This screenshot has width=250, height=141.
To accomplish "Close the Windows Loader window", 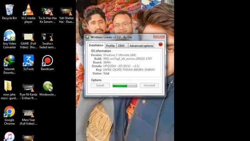I will [159, 36].
